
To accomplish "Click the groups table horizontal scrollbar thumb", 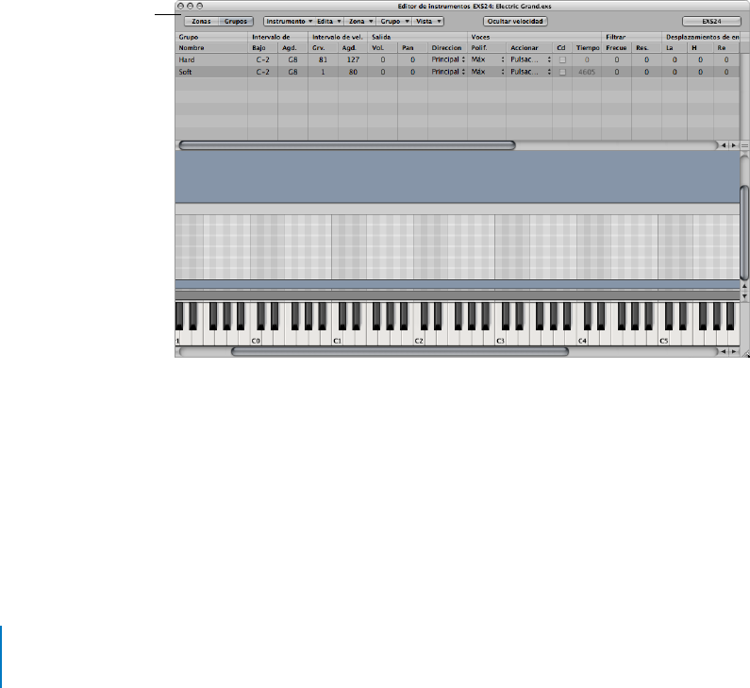I will 347,145.
